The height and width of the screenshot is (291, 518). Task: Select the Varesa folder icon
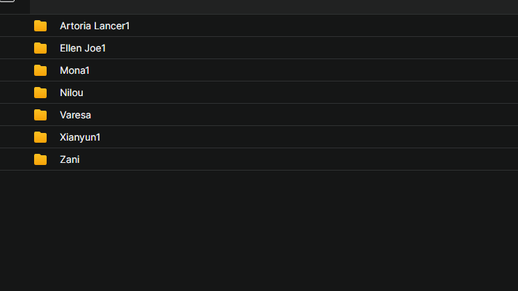click(x=40, y=115)
